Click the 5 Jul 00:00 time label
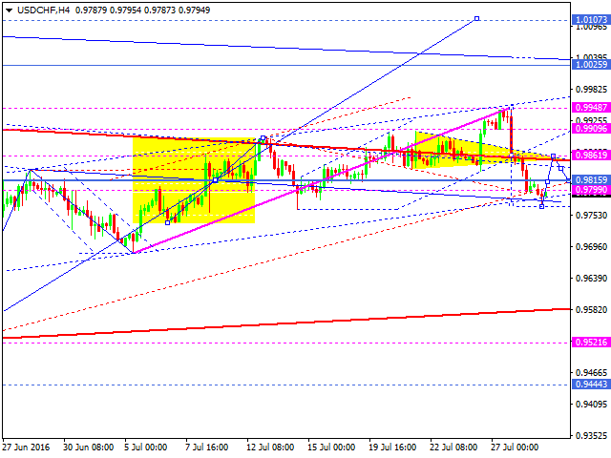 146,448
